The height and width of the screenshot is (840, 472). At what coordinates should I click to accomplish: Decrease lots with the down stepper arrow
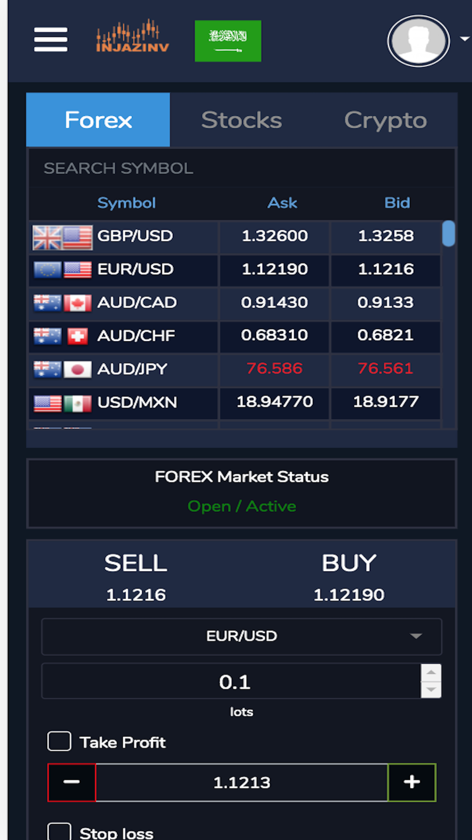click(431, 689)
